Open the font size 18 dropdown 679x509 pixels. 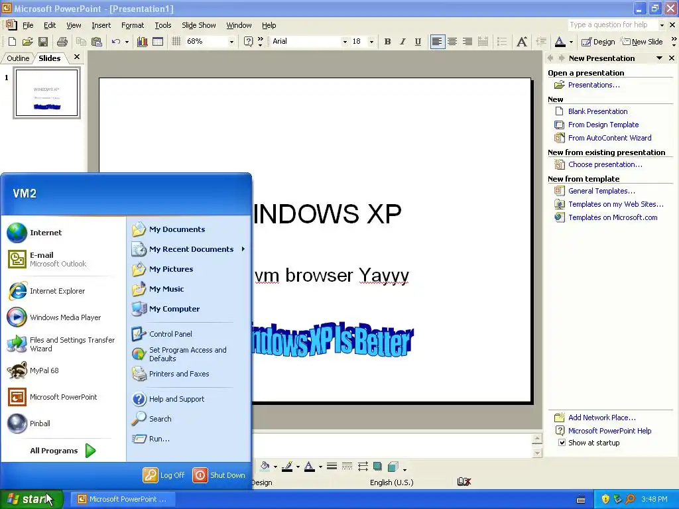coord(371,42)
